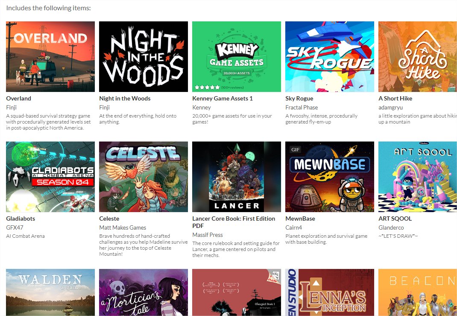
Task: Visit the Massif Press author link
Action: click(208, 235)
